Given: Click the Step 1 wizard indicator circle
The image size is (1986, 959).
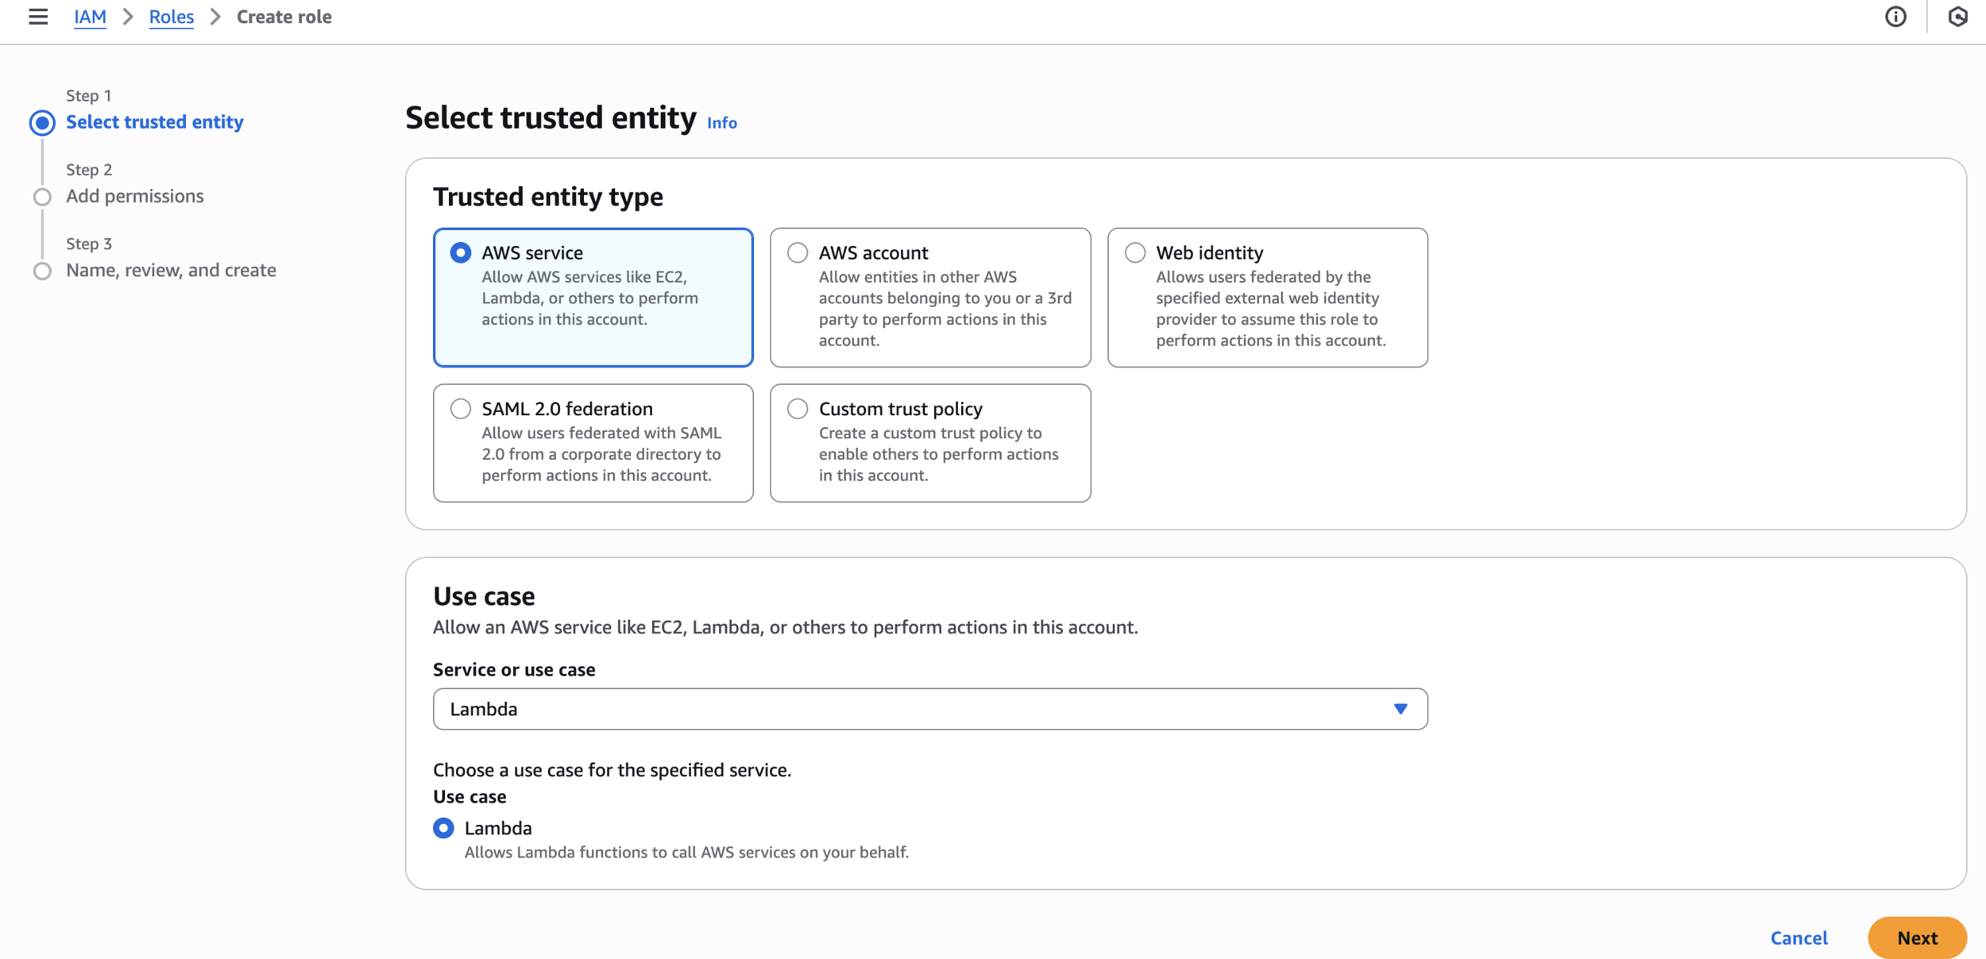Looking at the screenshot, I should pyautogui.click(x=42, y=123).
